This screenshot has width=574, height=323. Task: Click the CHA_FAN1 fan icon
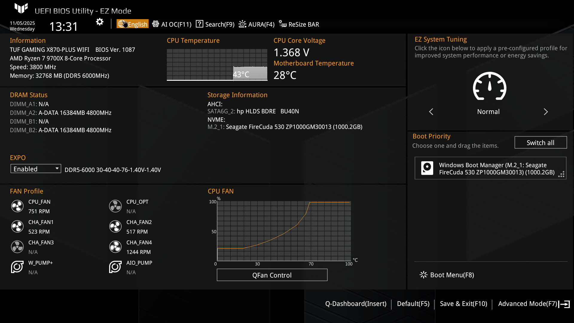pyautogui.click(x=17, y=227)
